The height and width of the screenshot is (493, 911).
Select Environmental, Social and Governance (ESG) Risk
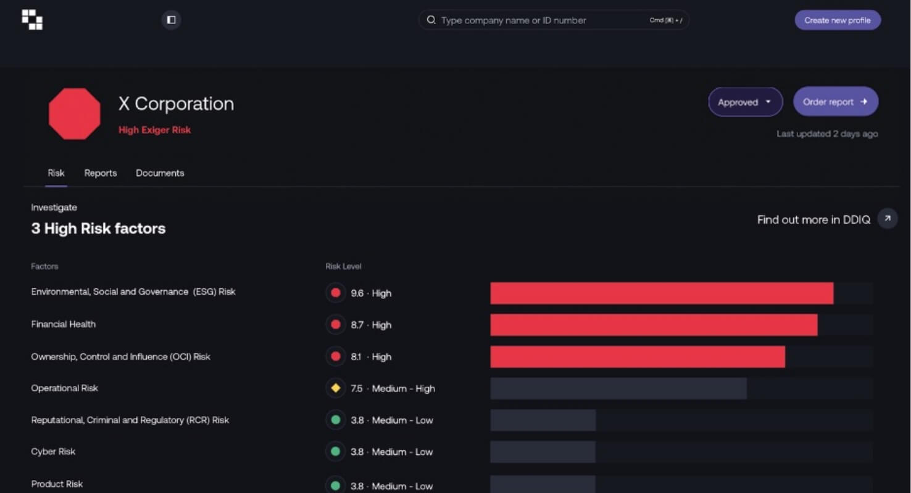(133, 291)
